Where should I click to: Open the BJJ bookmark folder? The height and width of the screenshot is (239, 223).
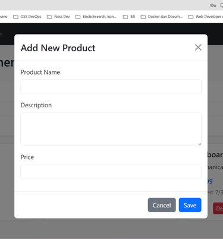(x=129, y=17)
